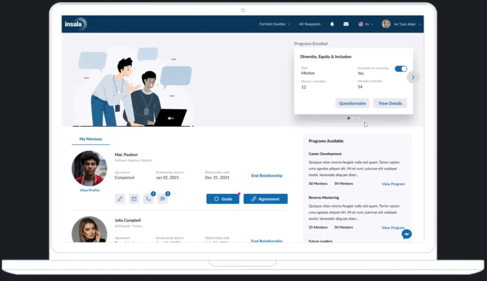Open the notifications bell in the navbar
This screenshot has height=281, width=487.
[x=332, y=24]
